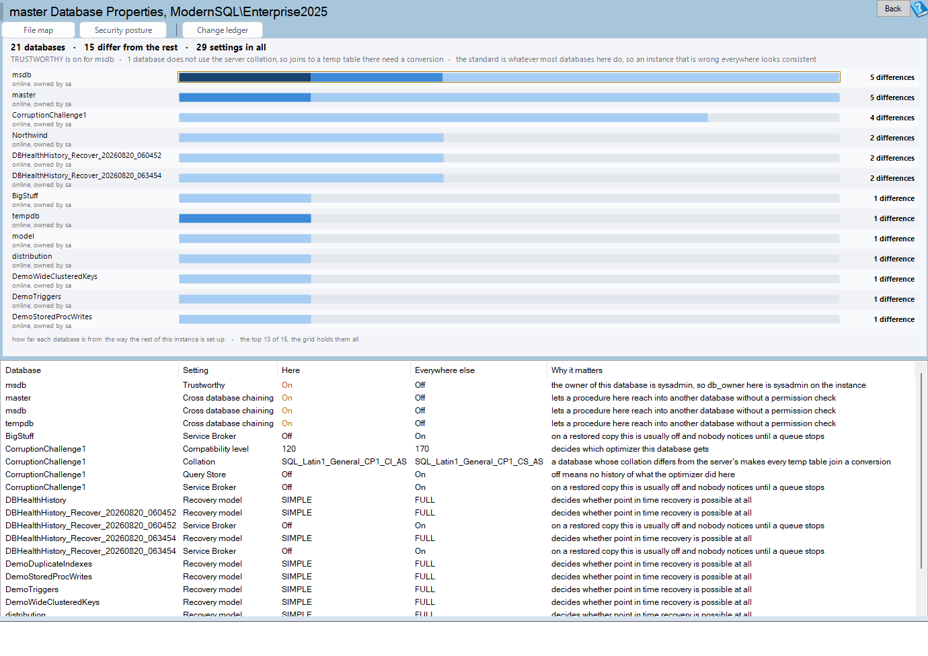Click the DemoStoredProcWrites cell in the grid
The height and width of the screenshot is (656, 928).
[48, 577]
